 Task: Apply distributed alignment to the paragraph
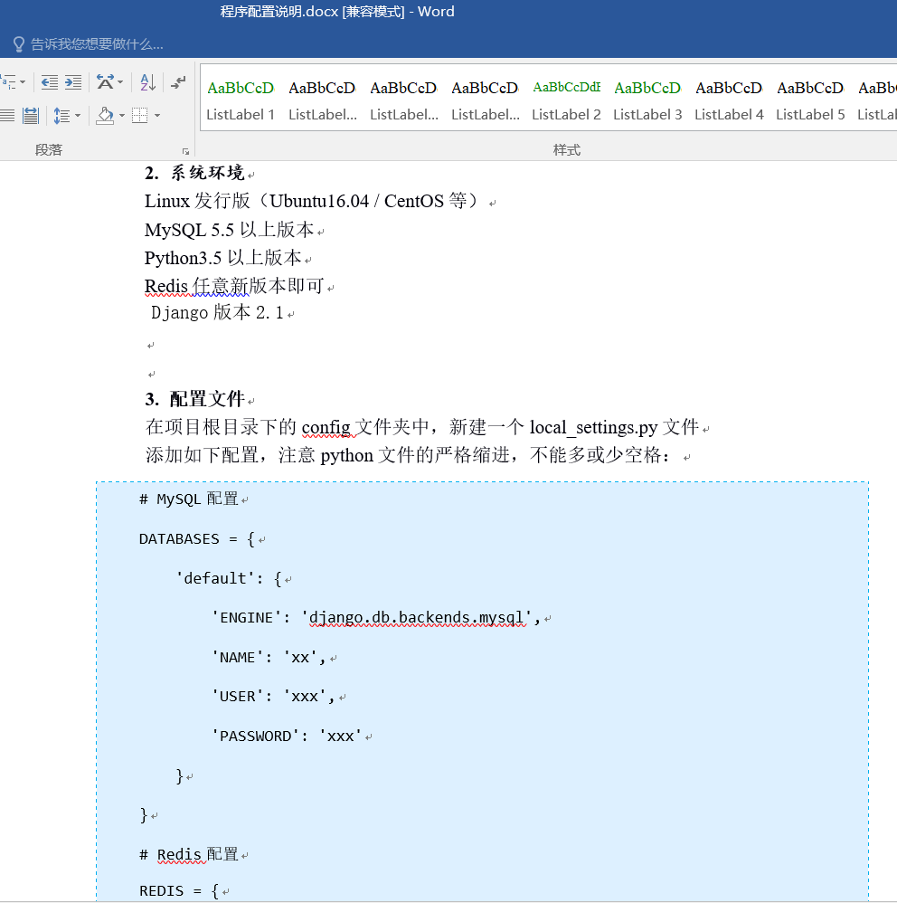click(x=31, y=116)
